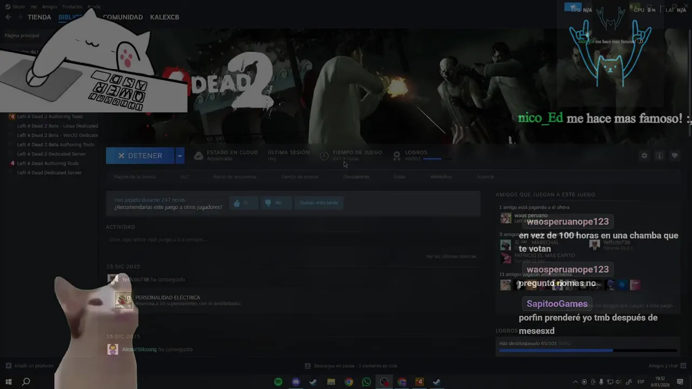Click the cloud status icon
The width and height of the screenshot is (692, 389).
pyautogui.click(x=198, y=156)
